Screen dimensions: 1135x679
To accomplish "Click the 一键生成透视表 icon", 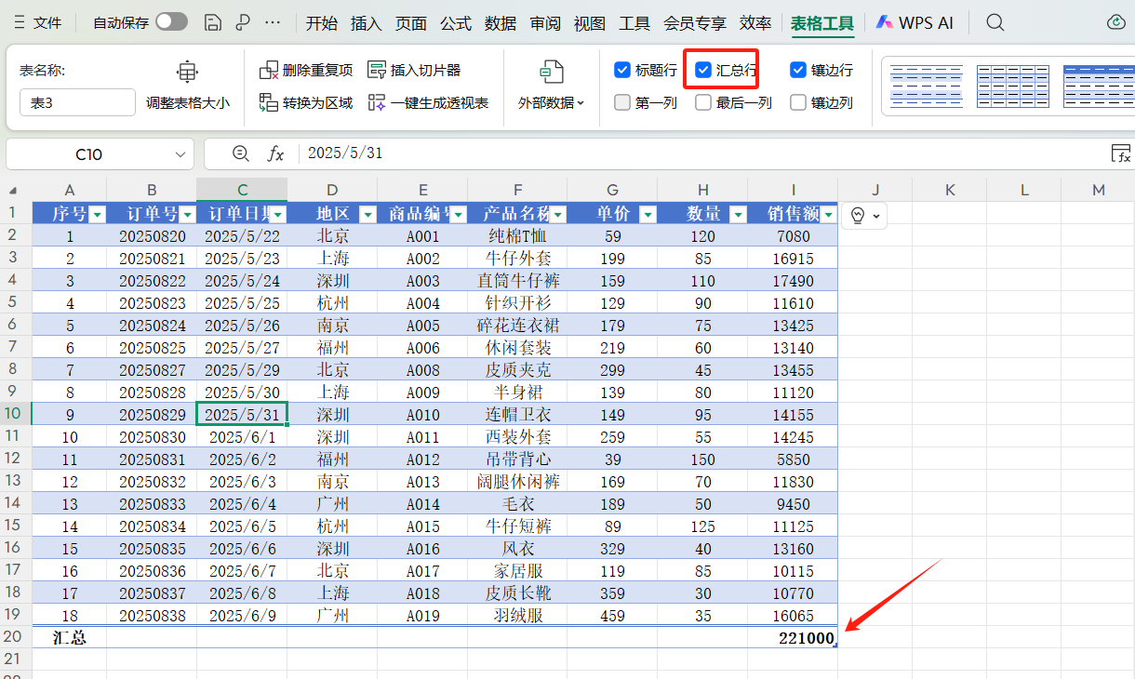I will click(377, 100).
